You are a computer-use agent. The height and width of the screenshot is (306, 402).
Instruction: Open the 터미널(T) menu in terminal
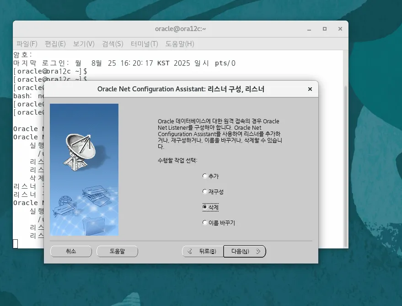[145, 44]
